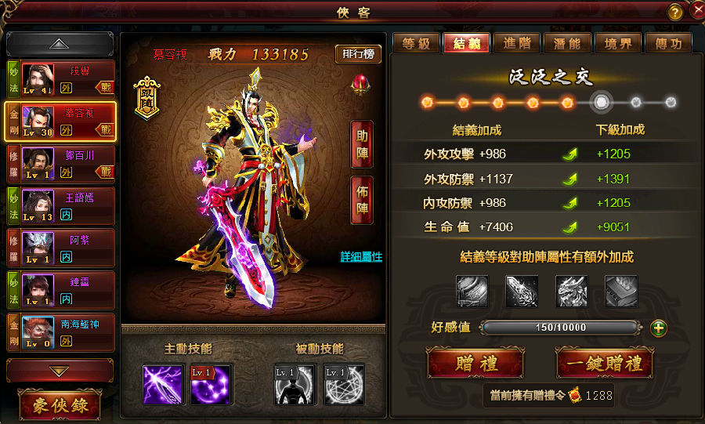Open the 潛能 tab
The height and width of the screenshot is (424, 705).
coord(567,44)
